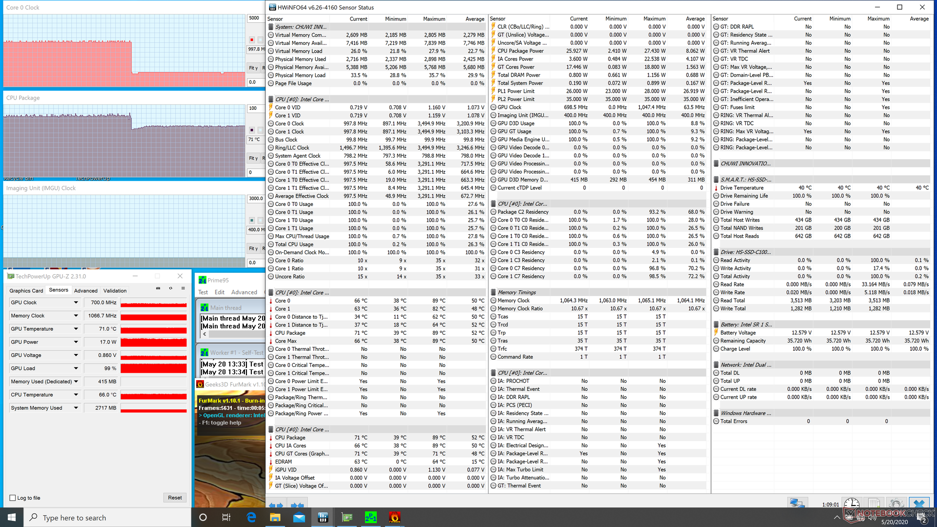This screenshot has width=937, height=527.
Task: Click left arrow of Prime95 main thread scrollbar
Action: [x=205, y=334]
